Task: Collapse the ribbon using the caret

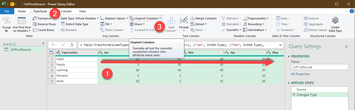Action: pyautogui.click(x=346, y=11)
